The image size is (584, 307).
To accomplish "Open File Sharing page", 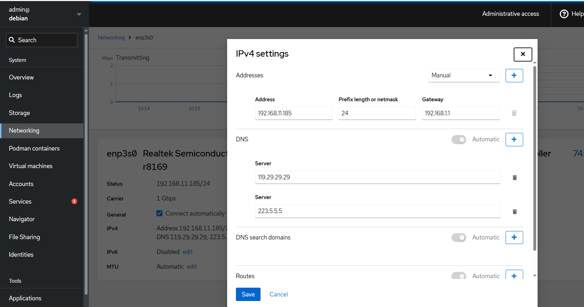I will click(42, 237).
